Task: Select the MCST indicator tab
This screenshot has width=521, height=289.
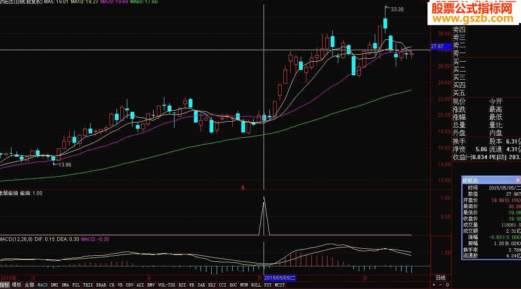Action: 280,285
